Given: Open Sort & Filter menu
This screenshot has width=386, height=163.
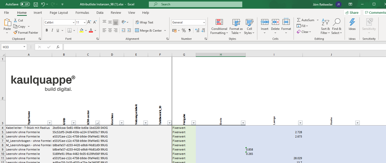Looking at the screenshot, I should pyautogui.click(x=325, y=27).
